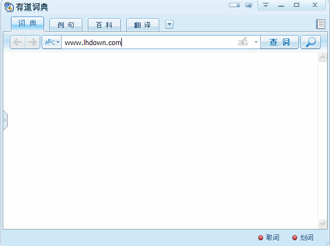Screen dimensions: 330x246
Task: Close the Youdao Dictionary window
Action: point(315,5)
